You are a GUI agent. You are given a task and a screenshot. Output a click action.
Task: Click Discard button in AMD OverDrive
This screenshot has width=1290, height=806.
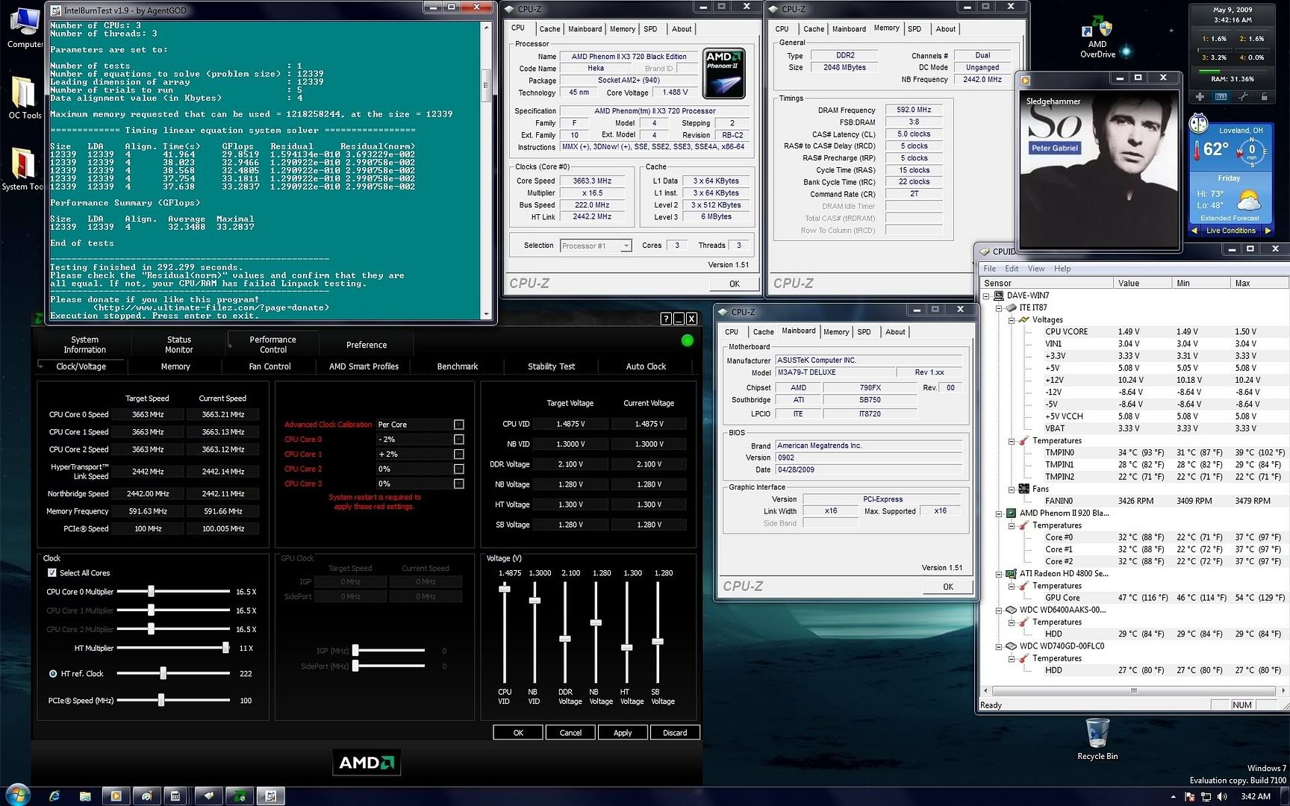[675, 733]
